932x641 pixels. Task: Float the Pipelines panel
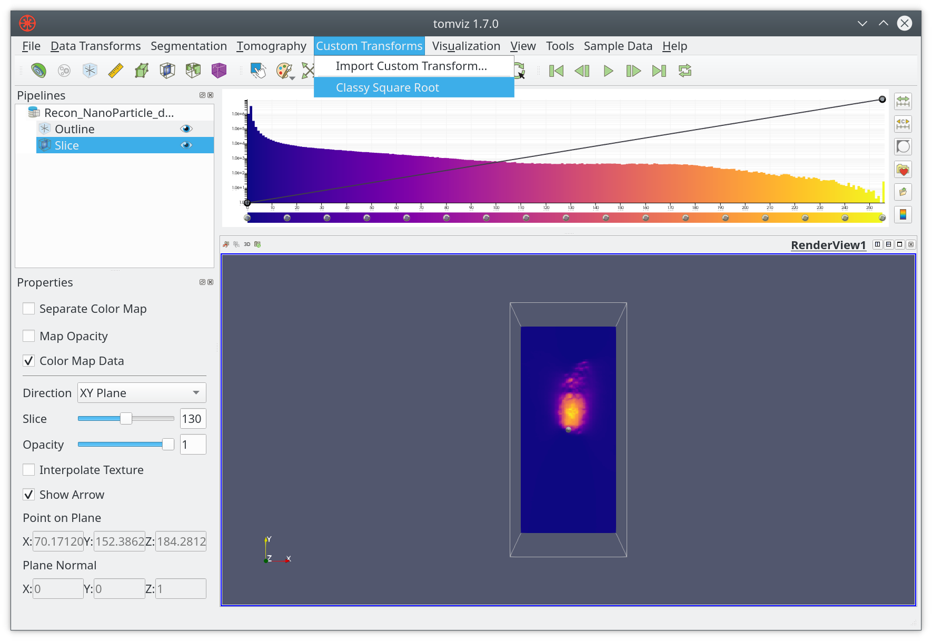(x=202, y=95)
